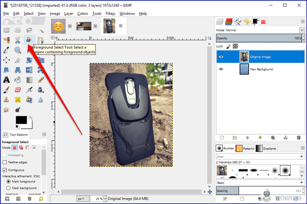Select the Ink tool

pos(41,90)
